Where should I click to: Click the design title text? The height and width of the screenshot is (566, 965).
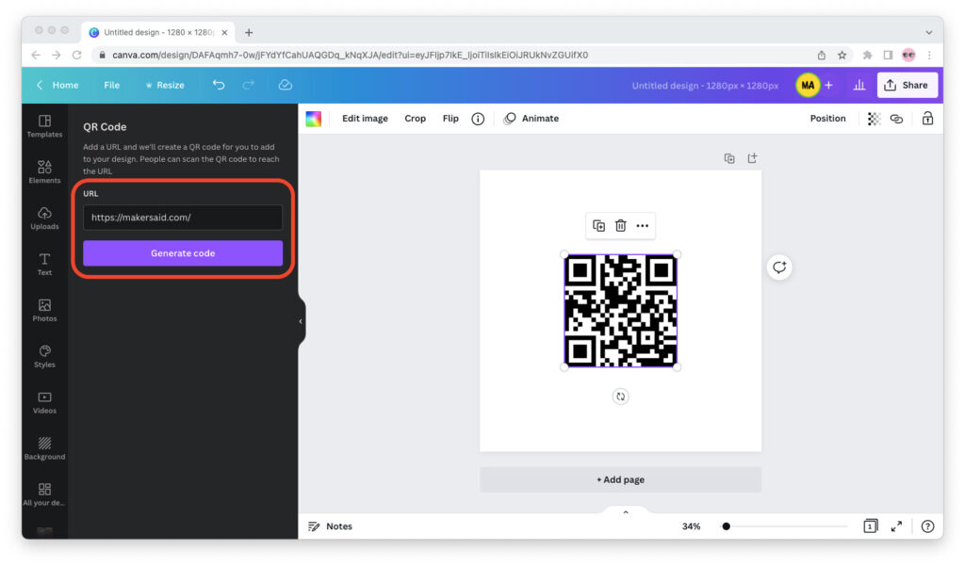point(705,86)
